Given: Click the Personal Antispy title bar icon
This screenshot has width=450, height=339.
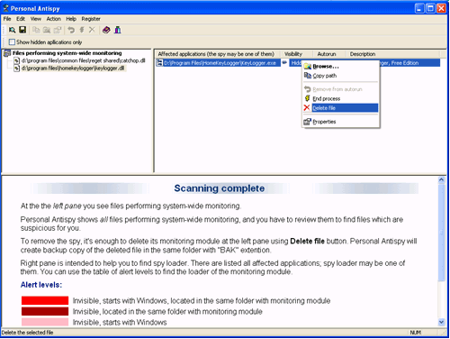Looking at the screenshot, I should pos(5,8).
